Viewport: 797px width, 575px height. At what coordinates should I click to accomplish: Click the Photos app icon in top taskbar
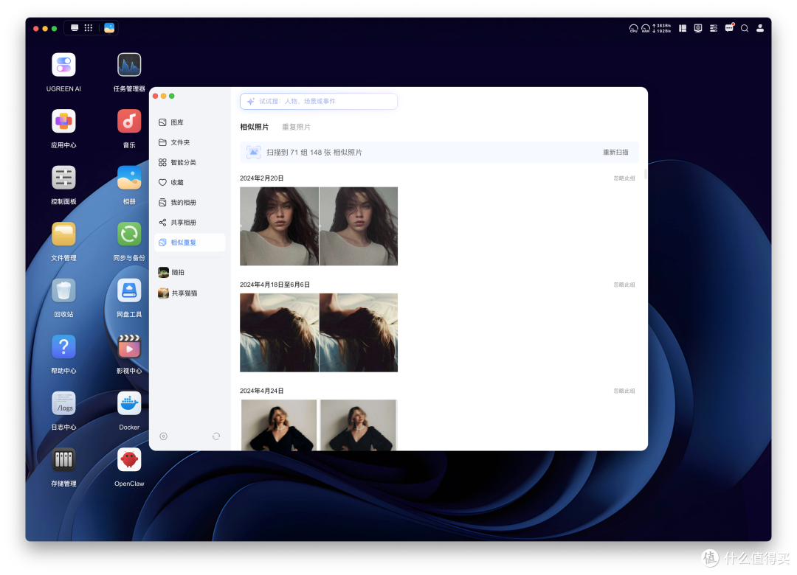109,28
